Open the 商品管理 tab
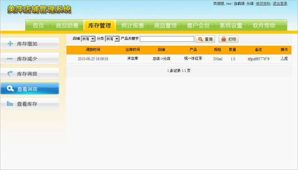 [165, 26]
